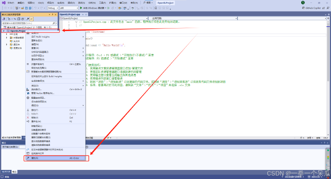This screenshot has width=331, height=179.
Task: Choose Class Wizard (Ctrl+Shift+X) entry
Action: (x=55, y=89)
